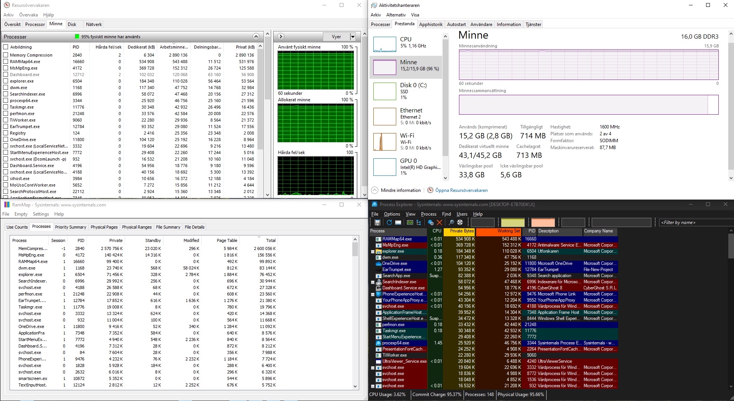This screenshot has height=401, width=734.
Task: Click the Aktivitetshanteraren title bar icon
Action: pos(374,5)
